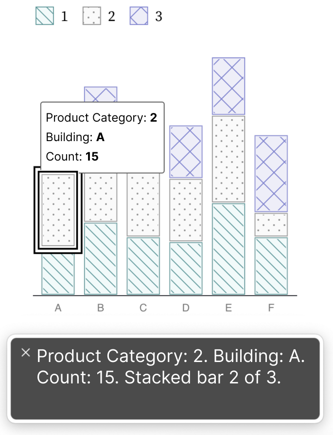
Task: Select Building F crosshatch category 3 bar
Action: 271,174
